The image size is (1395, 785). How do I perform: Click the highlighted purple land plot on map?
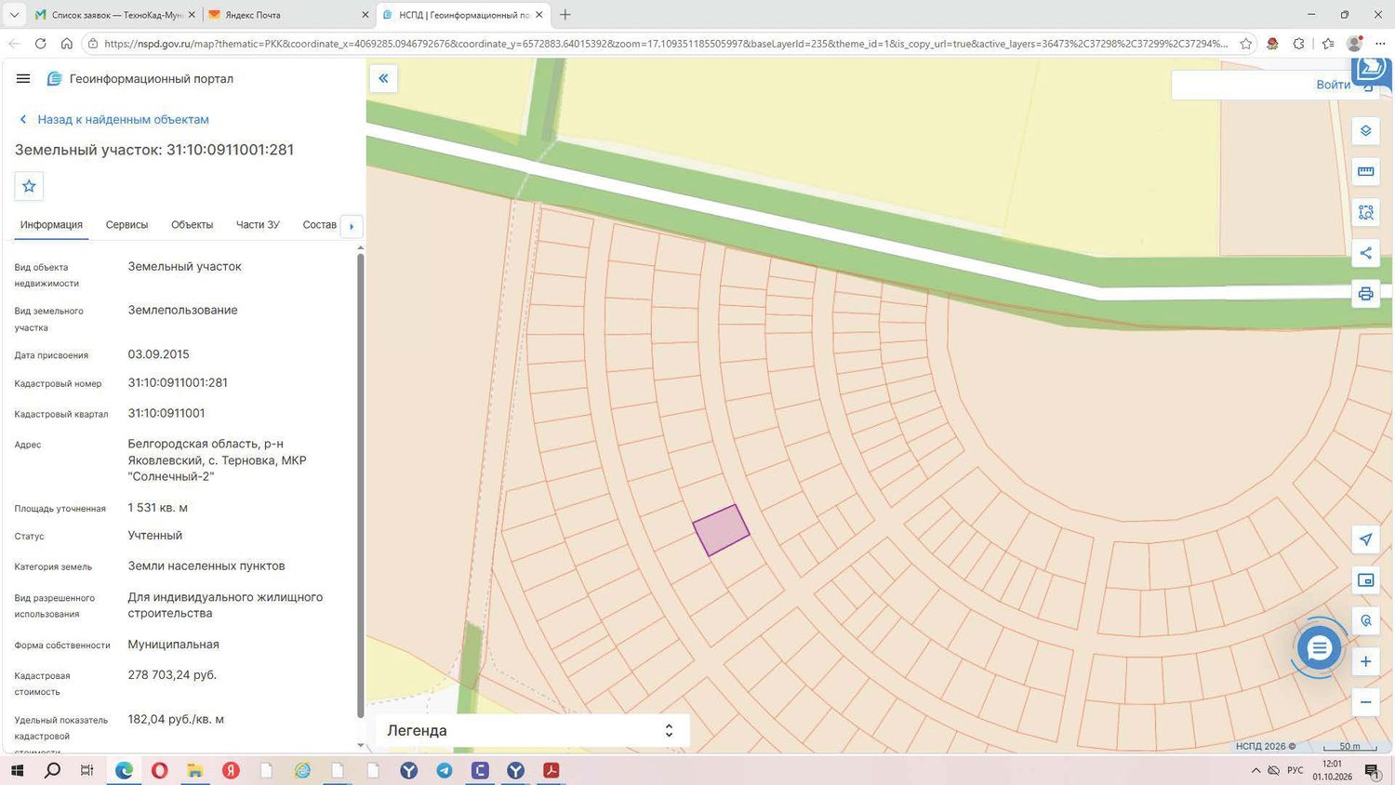721,530
